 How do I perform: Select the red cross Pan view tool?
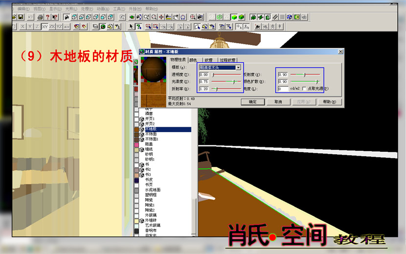point(161,17)
